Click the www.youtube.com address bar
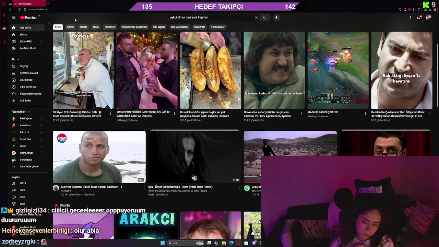Viewport: 439px width, 247px height. [38, 10]
